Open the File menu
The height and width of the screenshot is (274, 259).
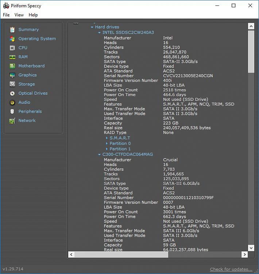(6, 15)
